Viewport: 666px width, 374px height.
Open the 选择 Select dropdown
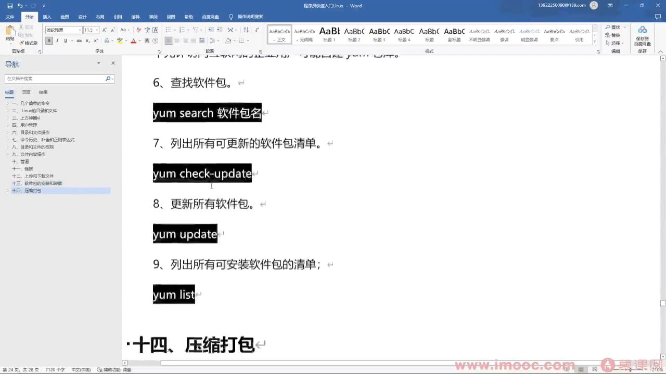pyautogui.click(x=614, y=43)
